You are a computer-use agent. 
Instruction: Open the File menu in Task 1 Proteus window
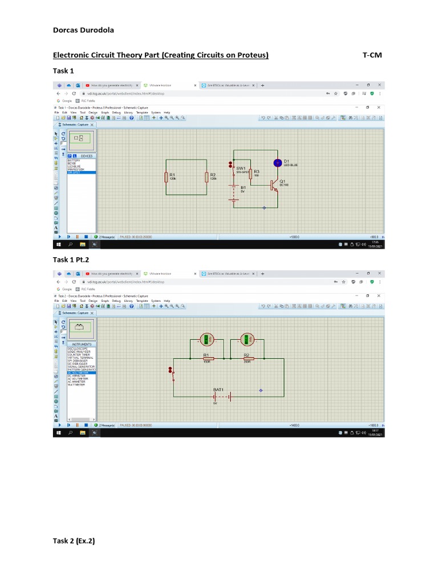click(x=56, y=112)
